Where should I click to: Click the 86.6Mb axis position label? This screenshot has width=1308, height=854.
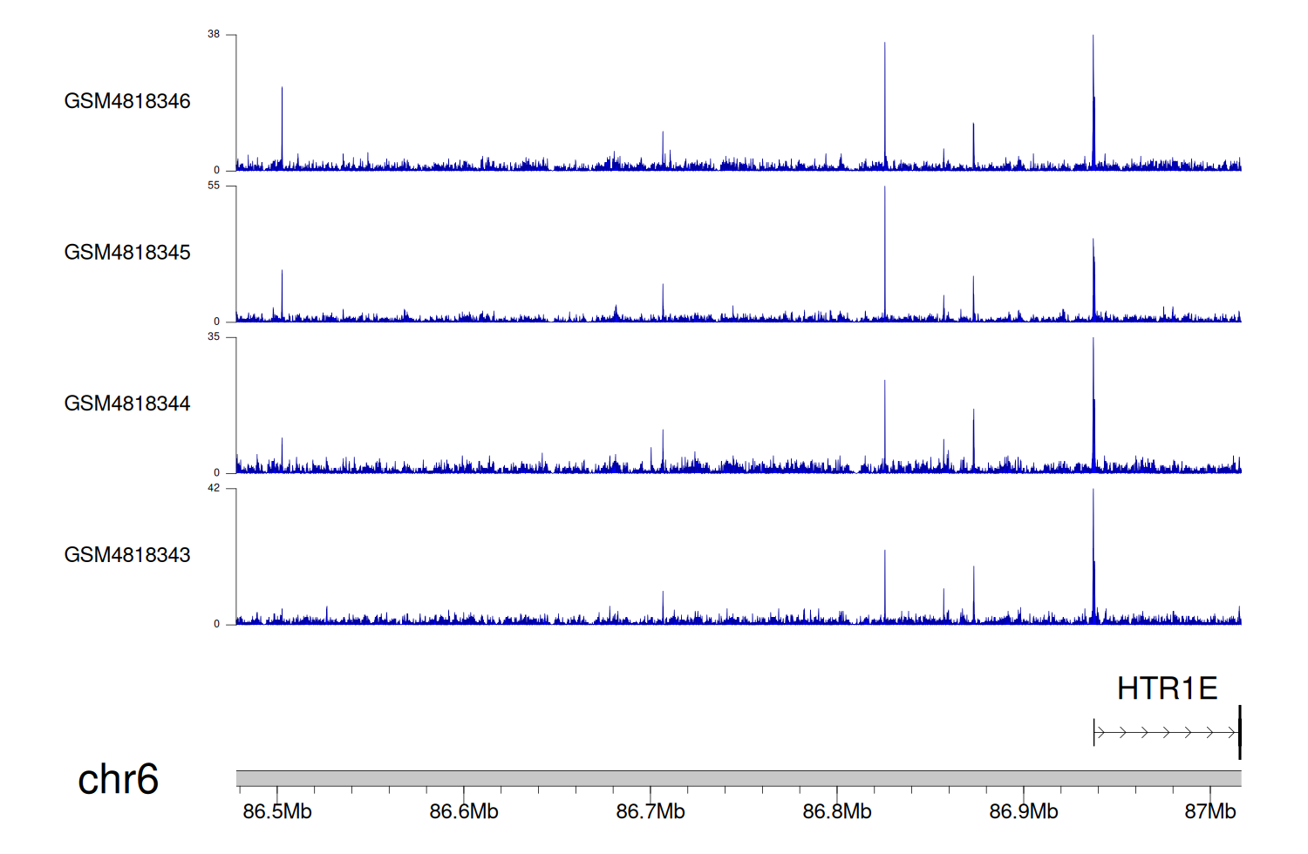coord(464,812)
